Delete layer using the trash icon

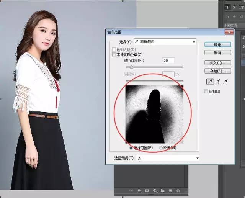coord(178,190)
